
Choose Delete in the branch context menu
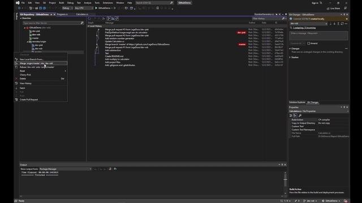[x=41, y=79]
